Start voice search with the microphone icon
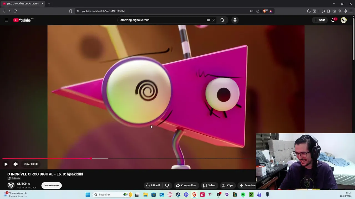Viewport: 355px width, 199px height. click(235, 20)
